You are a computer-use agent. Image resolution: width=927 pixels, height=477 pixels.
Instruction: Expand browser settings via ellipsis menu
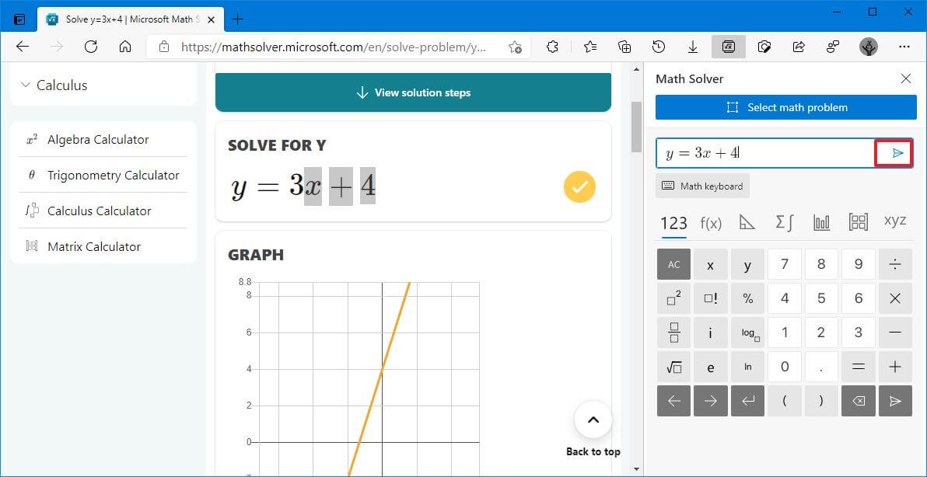[x=905, y=47]
